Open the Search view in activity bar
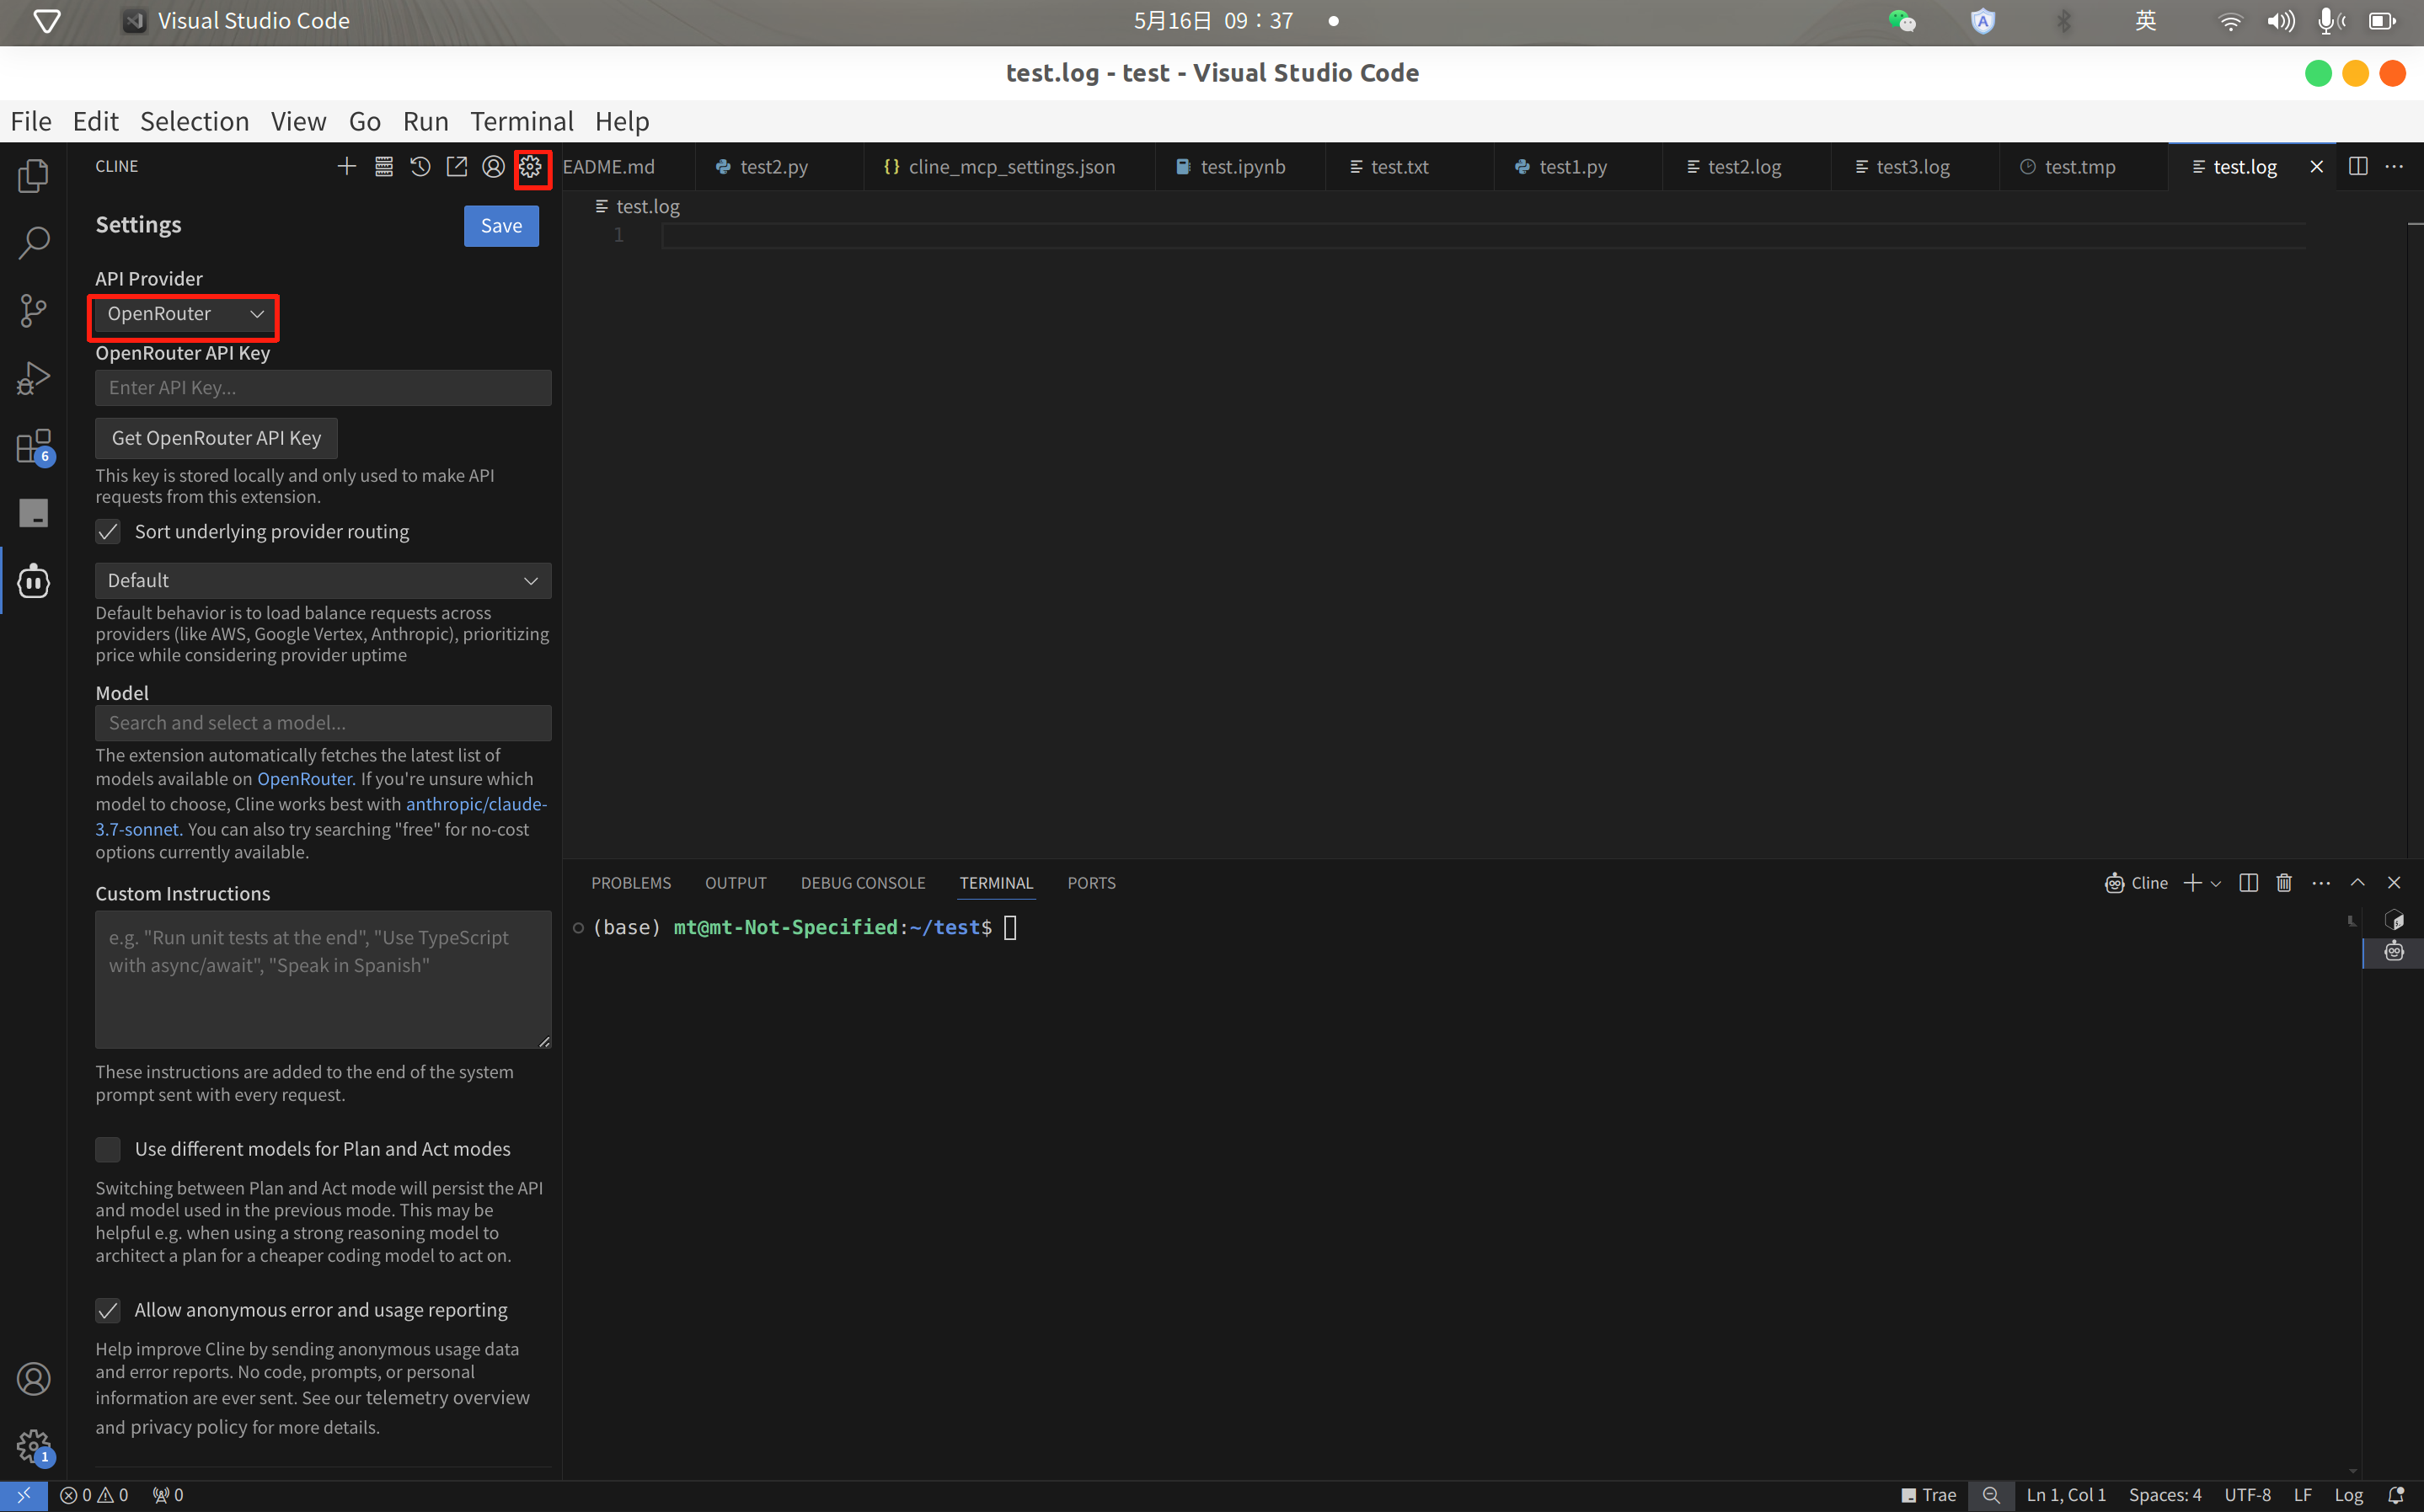Image resolution: width=2424 pixels, height=1512 pixels. click(33, 243)
